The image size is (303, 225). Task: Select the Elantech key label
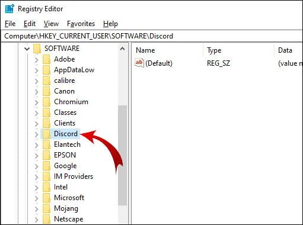67,144
